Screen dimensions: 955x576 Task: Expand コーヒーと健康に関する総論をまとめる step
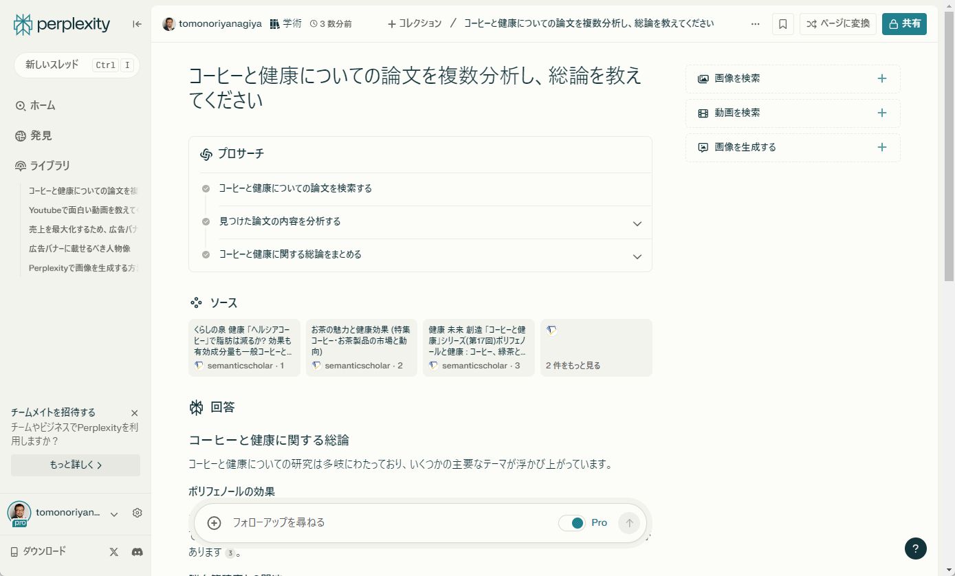coord(637,256)
